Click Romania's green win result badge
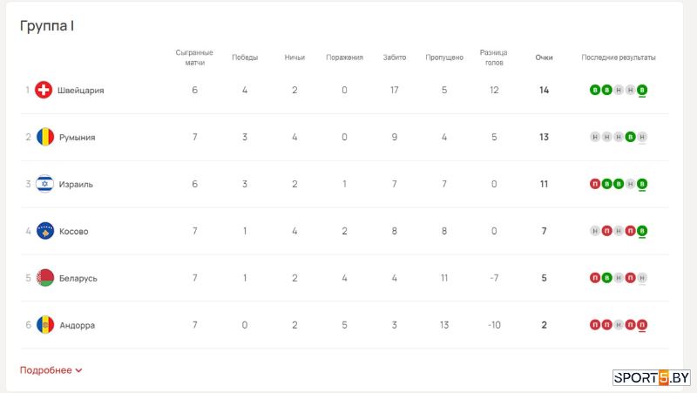This screenshot has height=393, width=697. pos(630,137)
